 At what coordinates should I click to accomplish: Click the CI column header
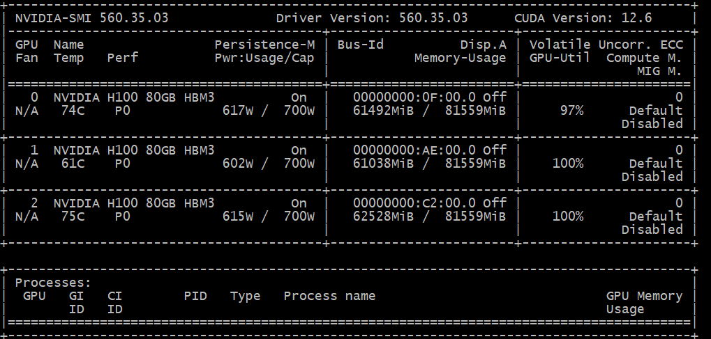[114, 296]
